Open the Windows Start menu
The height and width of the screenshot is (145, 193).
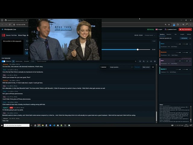tap(2, 125)
